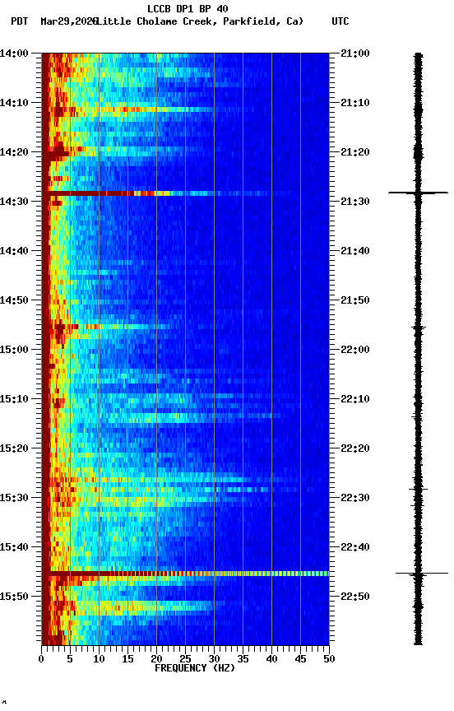This screenshot has height=711, width=454.
Task: Click the waveform spike near 22:45 UTC
Action: click(x=422, y=574)
